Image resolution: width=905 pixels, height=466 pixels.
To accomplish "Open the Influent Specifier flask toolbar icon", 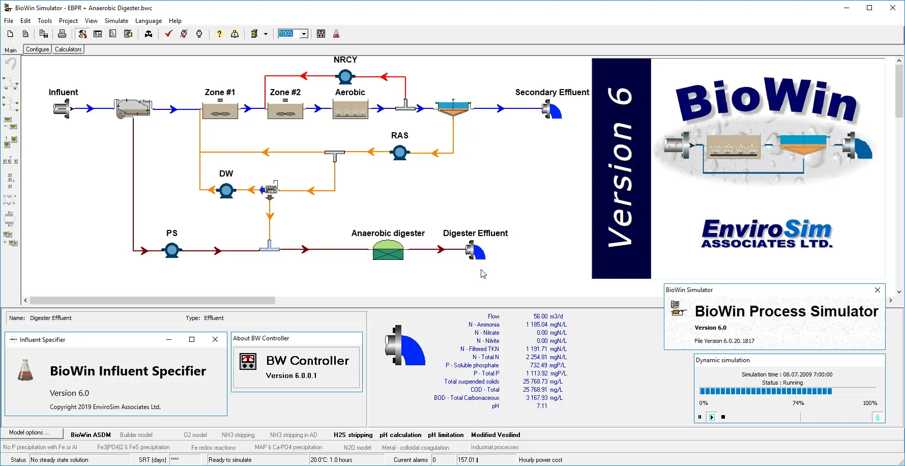I will tap(336, 34).
